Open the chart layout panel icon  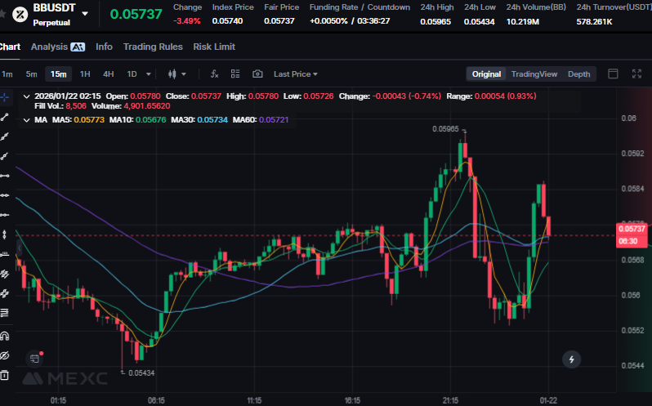613,74
